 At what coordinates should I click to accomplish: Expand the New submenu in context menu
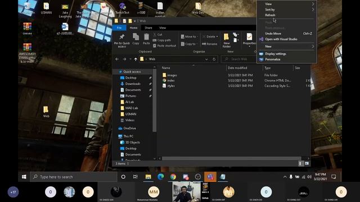pyautogui.click(x=286, y=47)
